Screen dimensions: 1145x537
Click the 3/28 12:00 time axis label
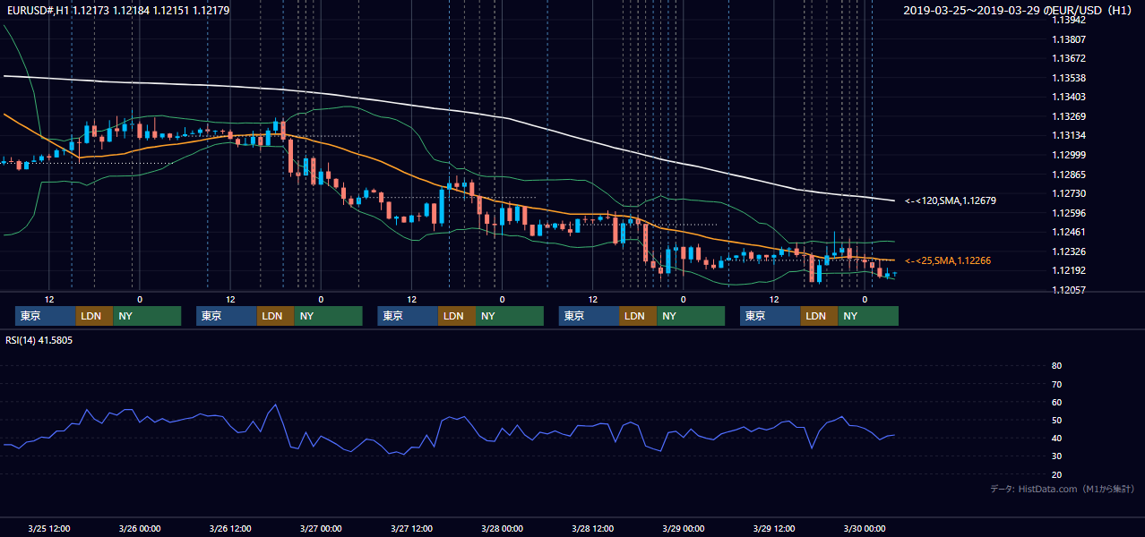pyautogui.click(x=592, y=528)
